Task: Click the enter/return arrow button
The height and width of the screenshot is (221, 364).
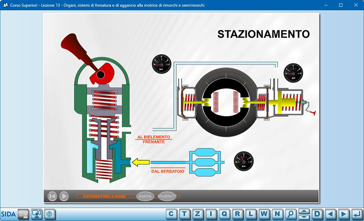Action: click(356, 214)
